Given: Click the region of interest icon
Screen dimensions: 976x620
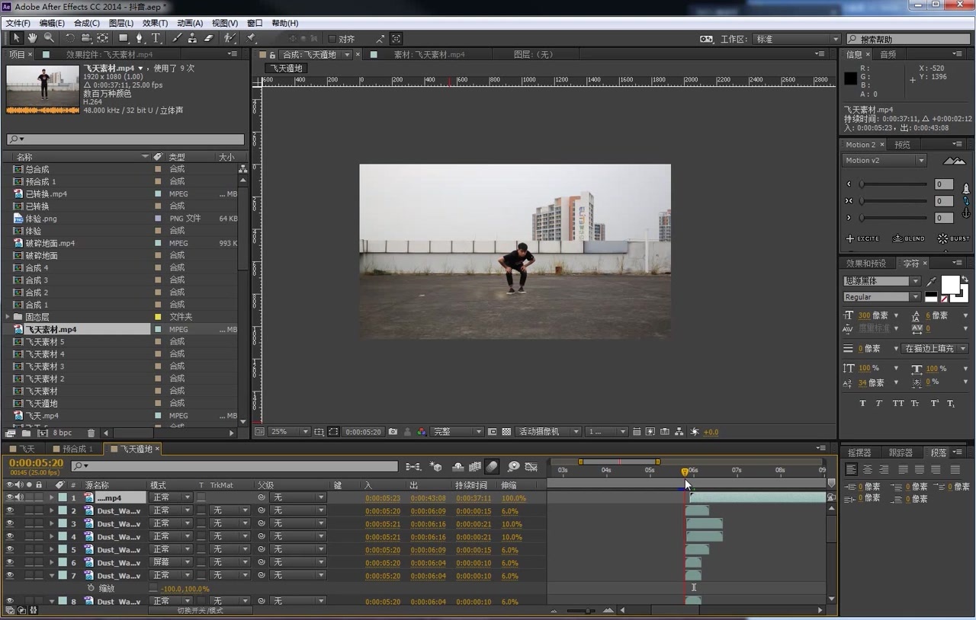Looking at the screenshot, I should click(x=493, y=432).
